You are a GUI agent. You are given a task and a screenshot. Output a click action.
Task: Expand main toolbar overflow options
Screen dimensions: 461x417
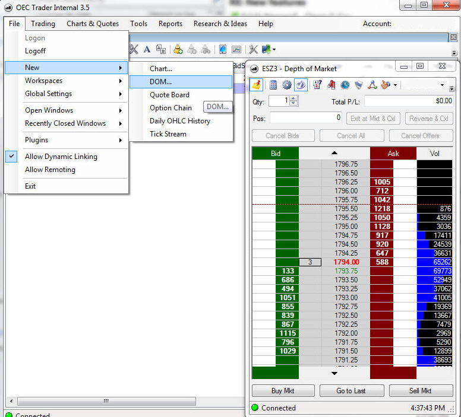(454, 53)
